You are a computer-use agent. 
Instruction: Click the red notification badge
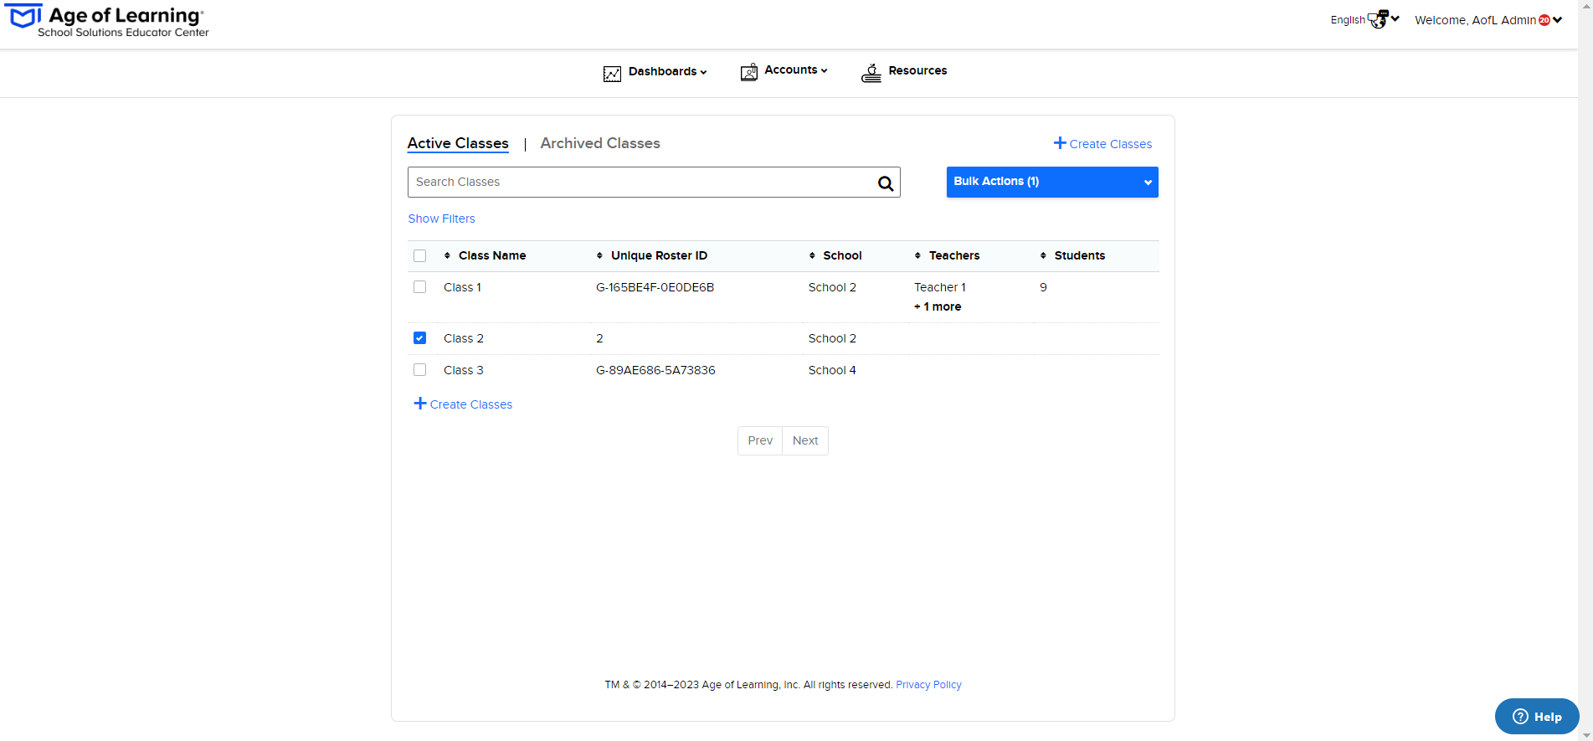[x=1544, y=20]
